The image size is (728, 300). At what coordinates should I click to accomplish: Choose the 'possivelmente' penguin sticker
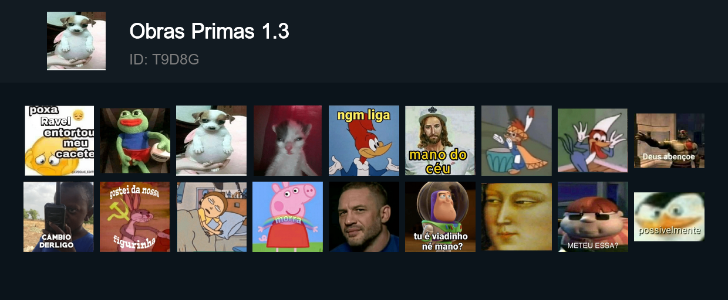[x=669, y=217]
